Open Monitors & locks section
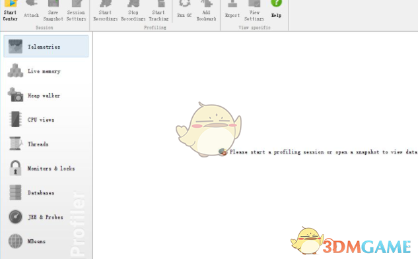418x259 pixels. (46, 168)
